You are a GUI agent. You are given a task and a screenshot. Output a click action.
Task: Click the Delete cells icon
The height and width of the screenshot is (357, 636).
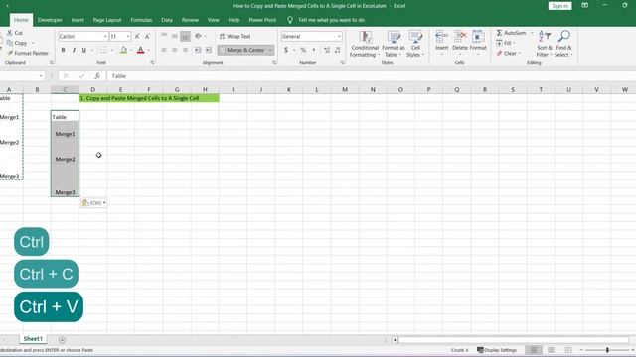460,37
